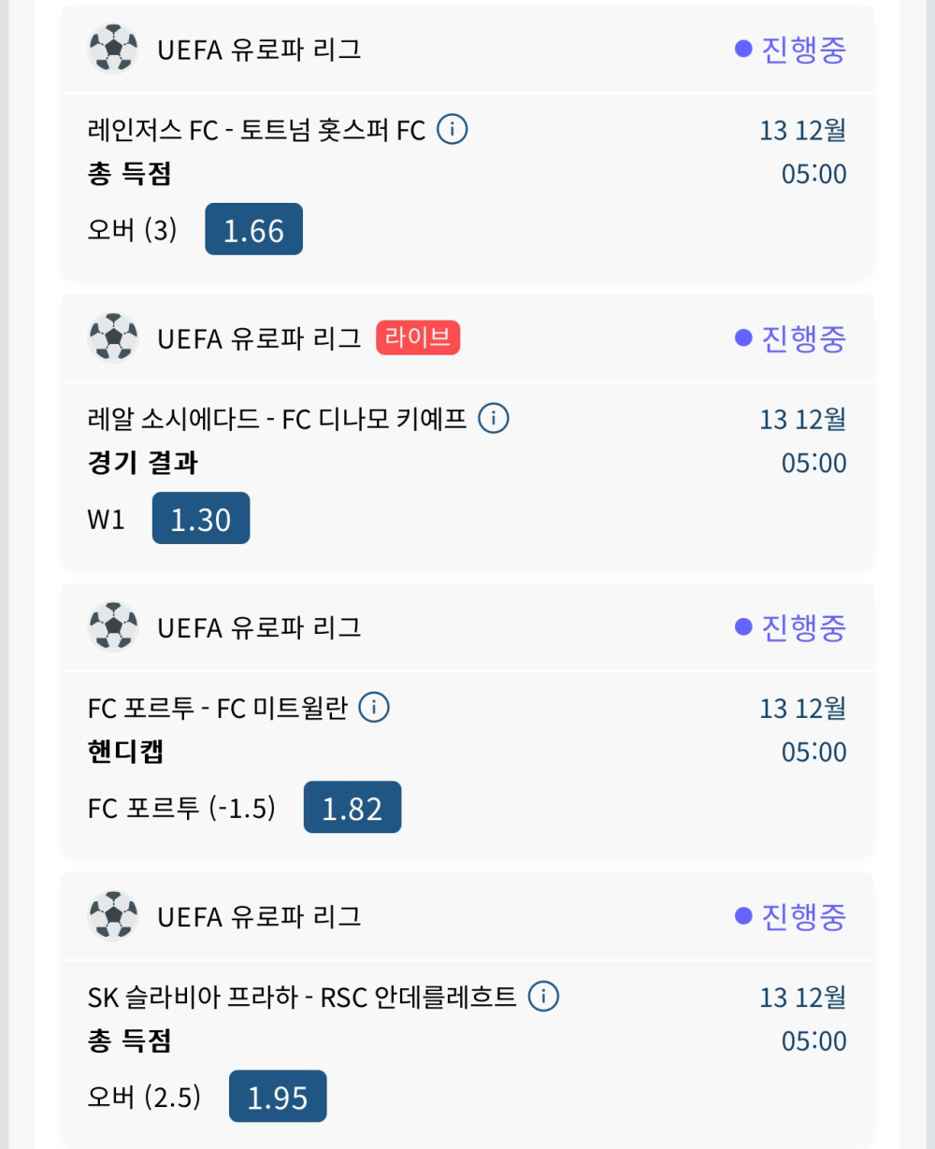Open info icon next to 레알 소시에다드 match
This screenshot has width=935, height=1149.
(x=494, y=418)
